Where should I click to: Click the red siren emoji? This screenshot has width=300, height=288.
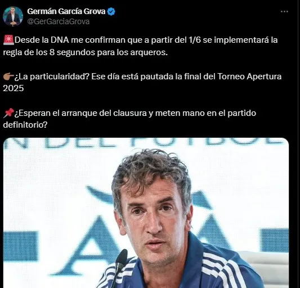coord(8,40)
